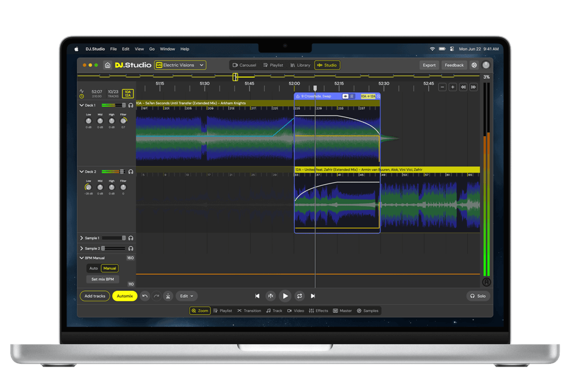Click the Deck 1 volume fader
This screenshot has width=570, height=370.
coord(123,106)
